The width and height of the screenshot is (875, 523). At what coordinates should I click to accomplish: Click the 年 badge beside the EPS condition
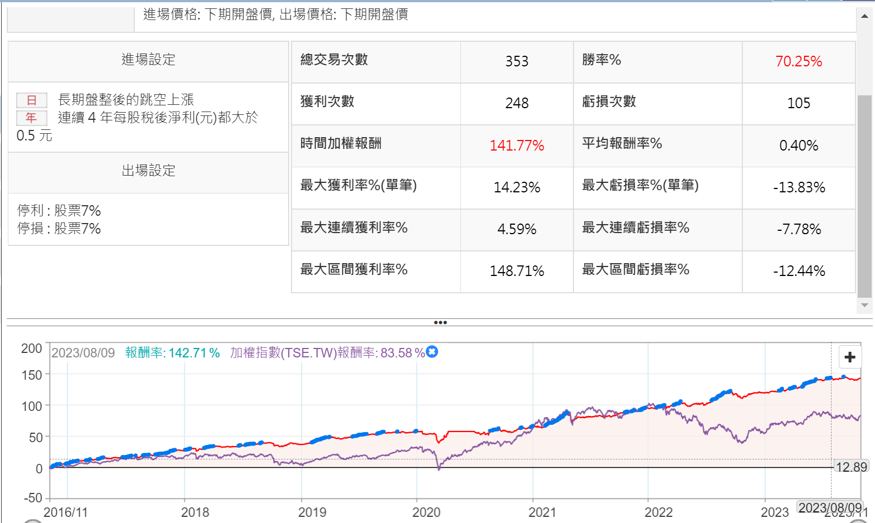tap(31, 118)
